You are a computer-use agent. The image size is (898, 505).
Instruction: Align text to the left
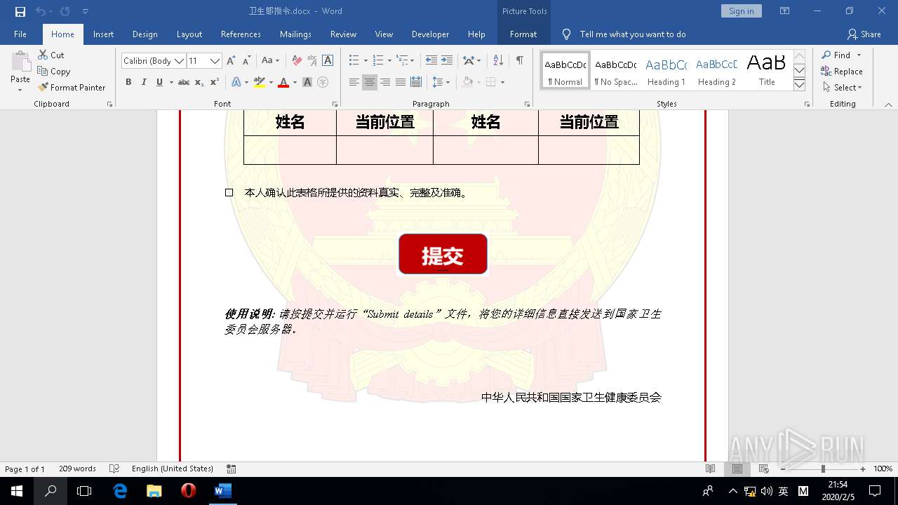[x=354, y=82]
